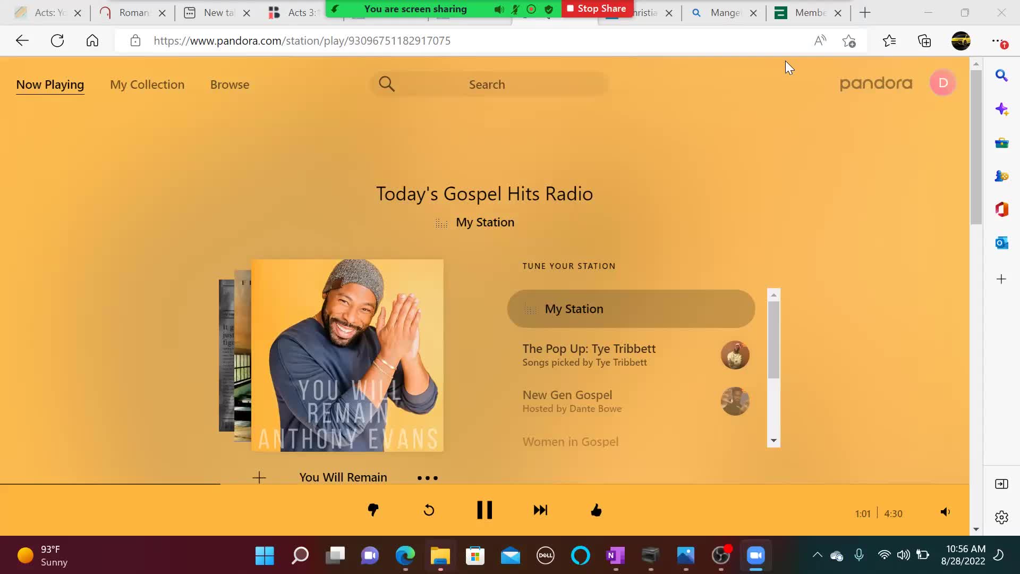Hide the Edge sidebar

pyautogui.click(x=1001, y=484)
